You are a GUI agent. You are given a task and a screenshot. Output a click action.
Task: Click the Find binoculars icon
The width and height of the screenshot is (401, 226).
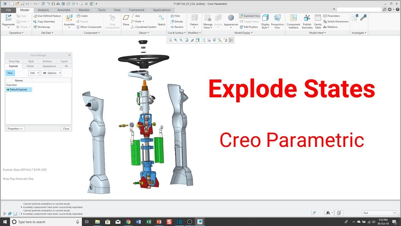328,213
